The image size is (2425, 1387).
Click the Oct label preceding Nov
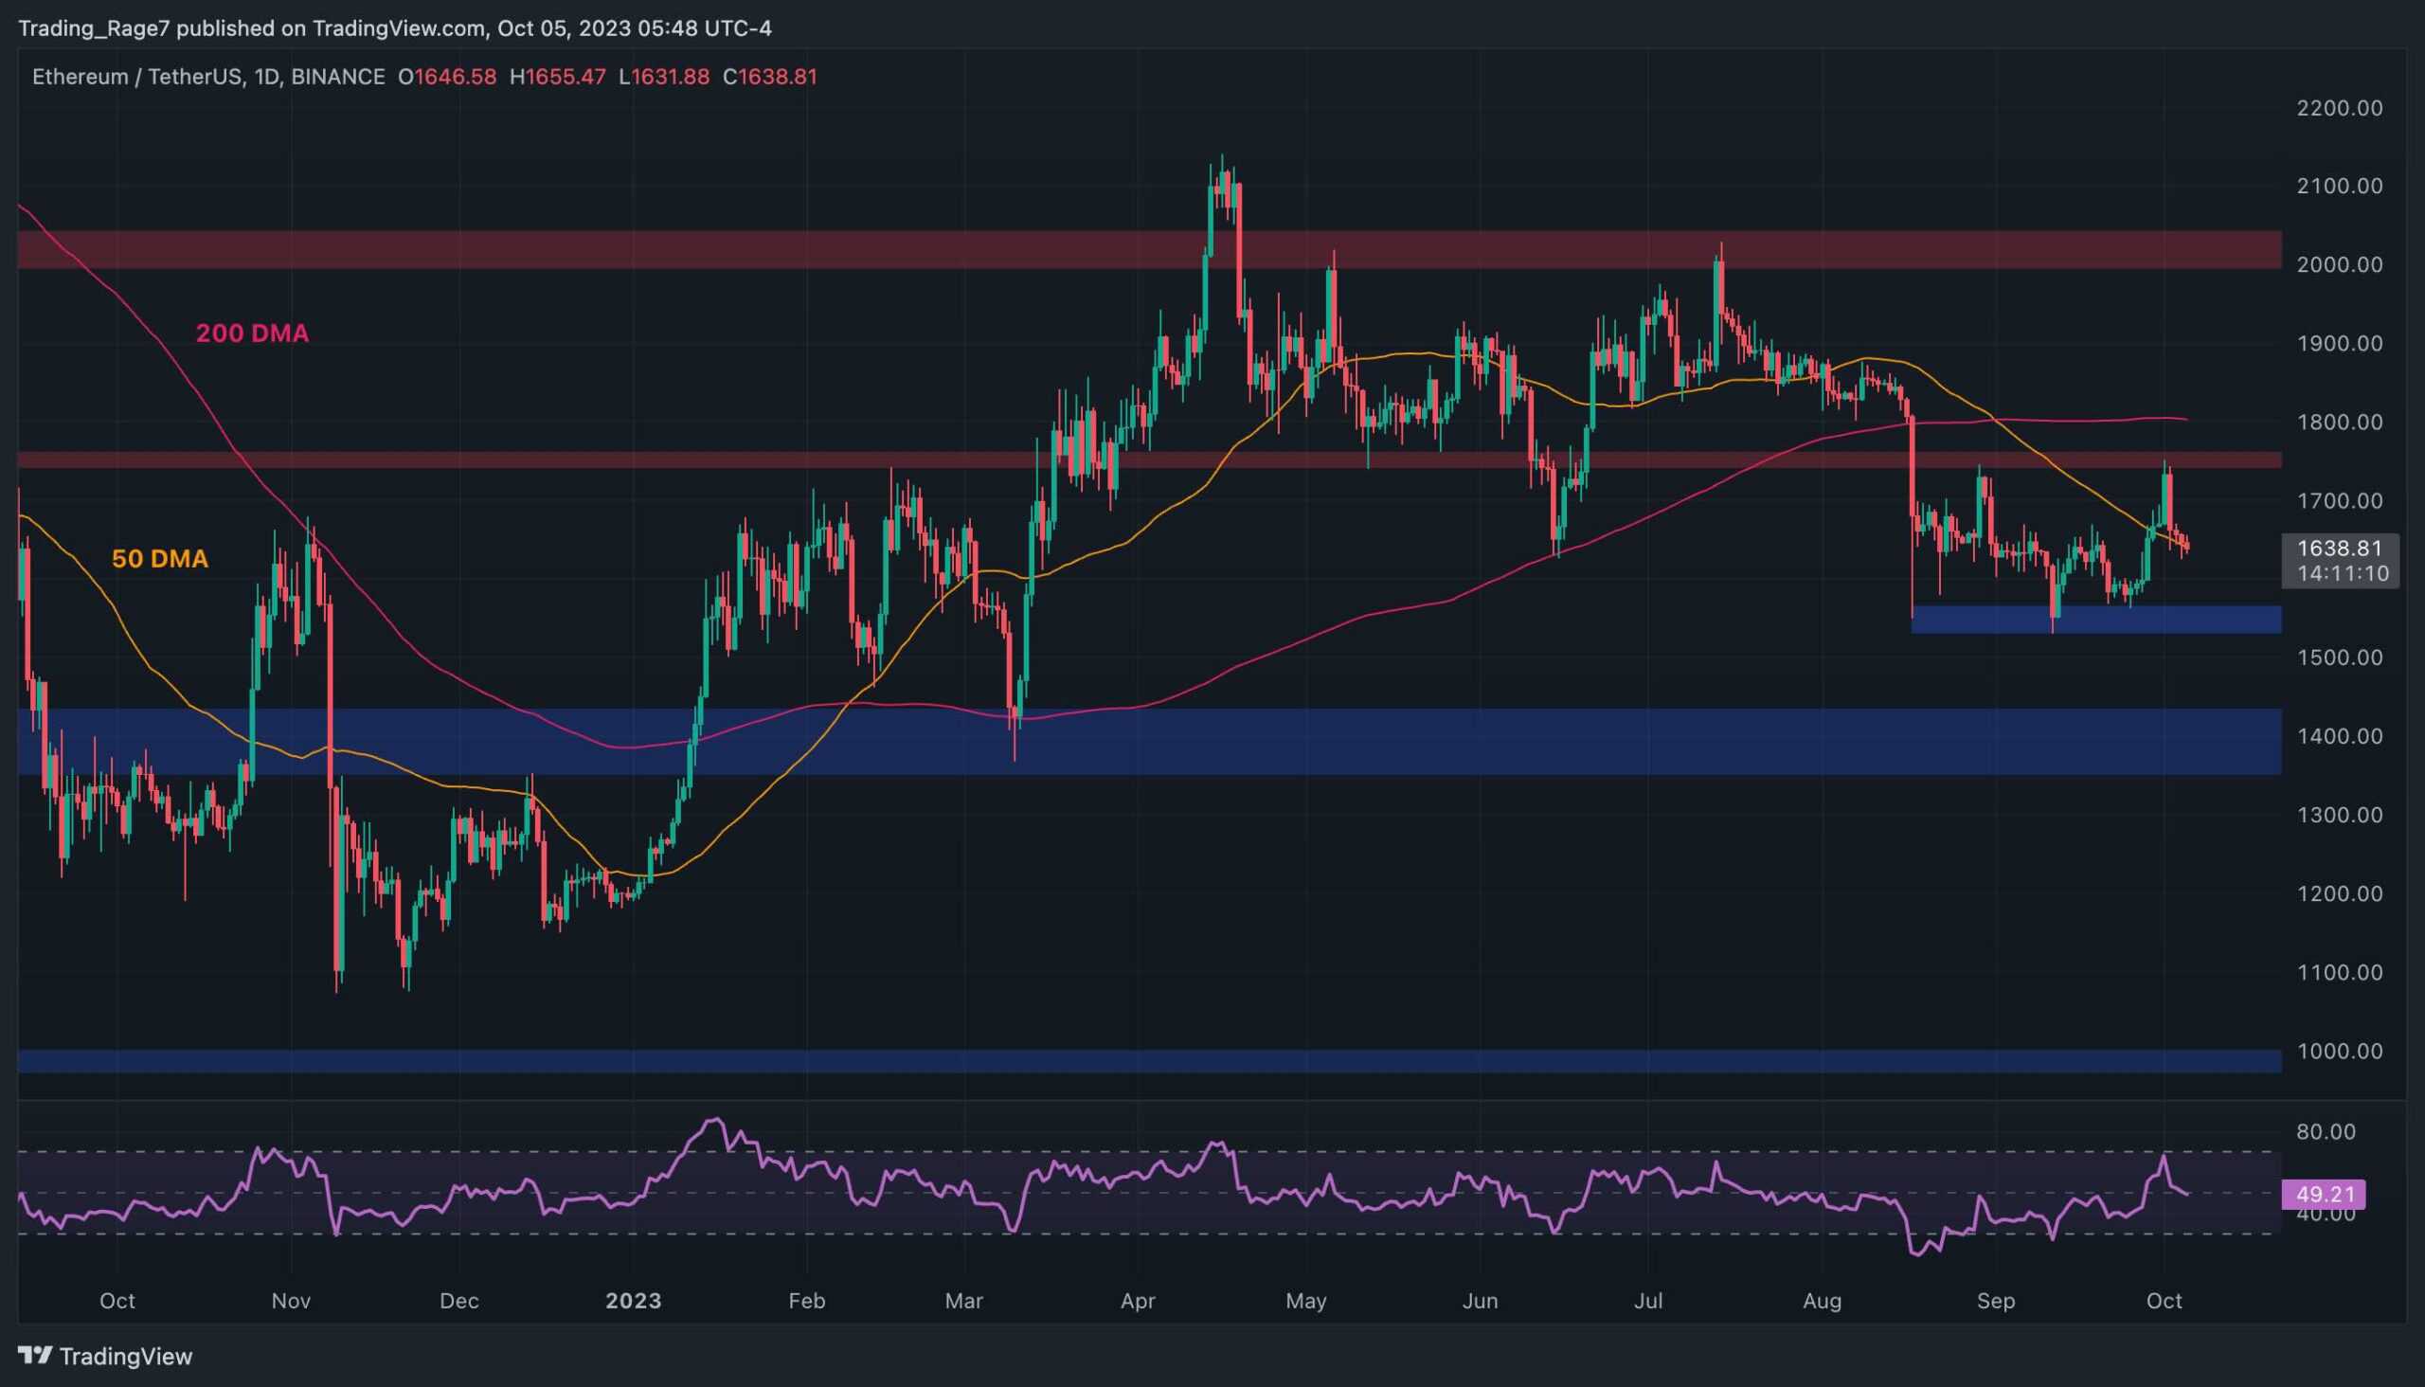tap(117, 1302)
